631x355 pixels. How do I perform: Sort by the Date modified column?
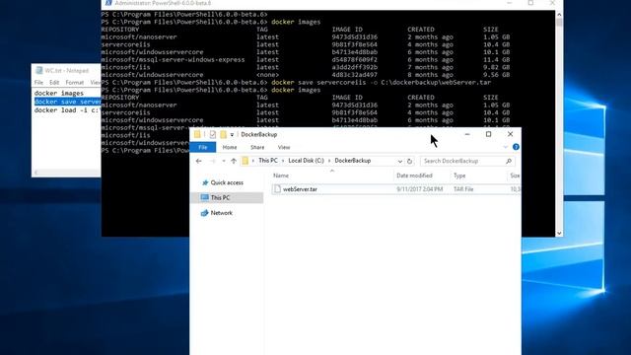(x=414, y=176)
